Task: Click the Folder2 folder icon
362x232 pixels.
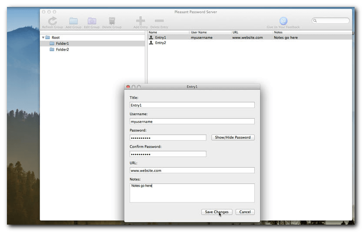Action: point(52,50)
